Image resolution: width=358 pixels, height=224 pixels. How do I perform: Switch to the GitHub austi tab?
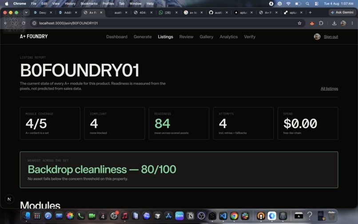[218, 12]
